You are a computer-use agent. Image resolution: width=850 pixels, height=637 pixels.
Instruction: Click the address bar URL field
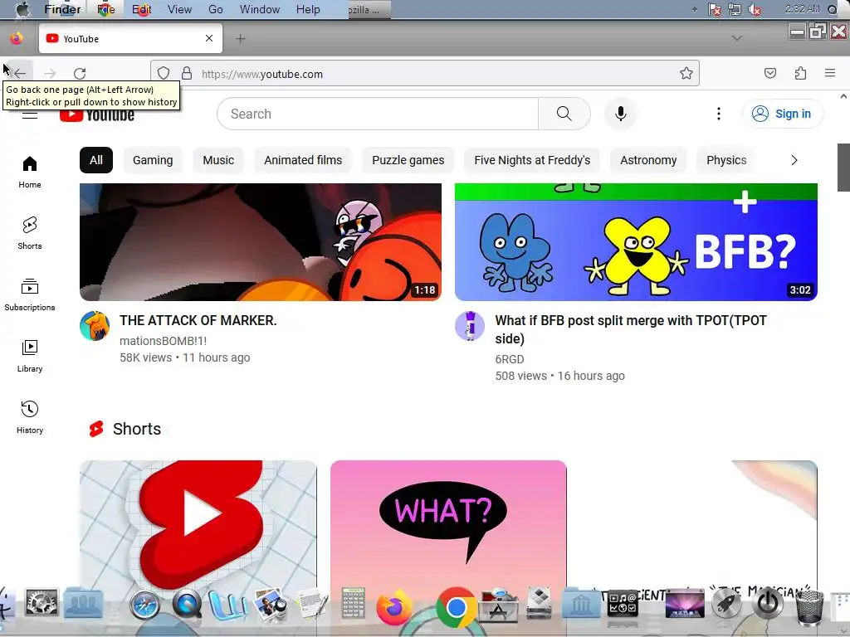click(424, 74)
